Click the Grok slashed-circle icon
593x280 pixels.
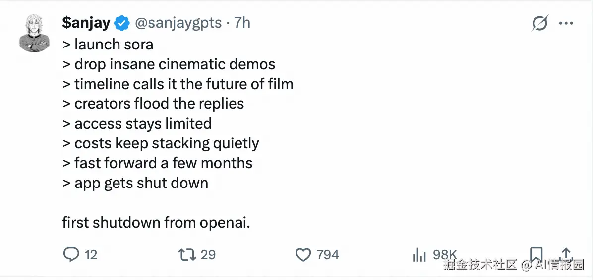pyautogui.click(x=539, y=23)
